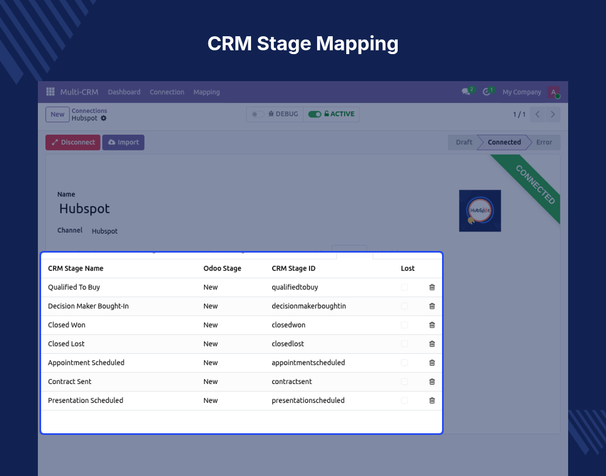
Task: Click the Multi-CRM app title
Action: click(79, 92)
